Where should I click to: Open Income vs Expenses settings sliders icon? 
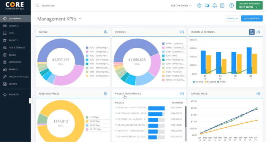[258, 32]
